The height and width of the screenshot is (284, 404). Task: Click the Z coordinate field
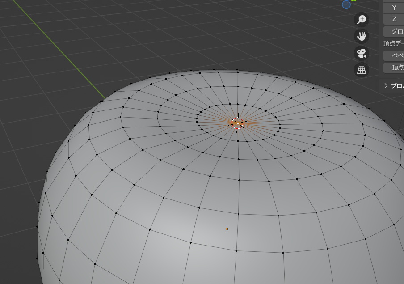394,19
